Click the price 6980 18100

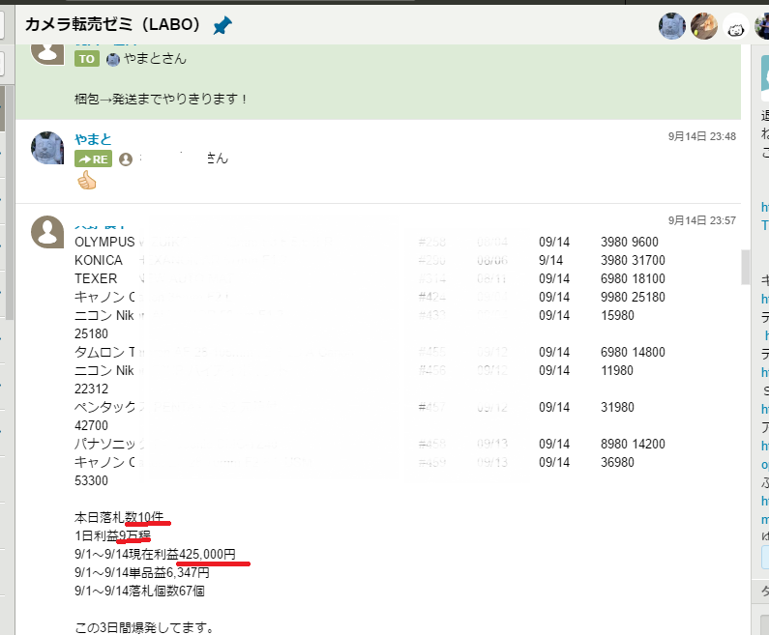pos(633,278)
